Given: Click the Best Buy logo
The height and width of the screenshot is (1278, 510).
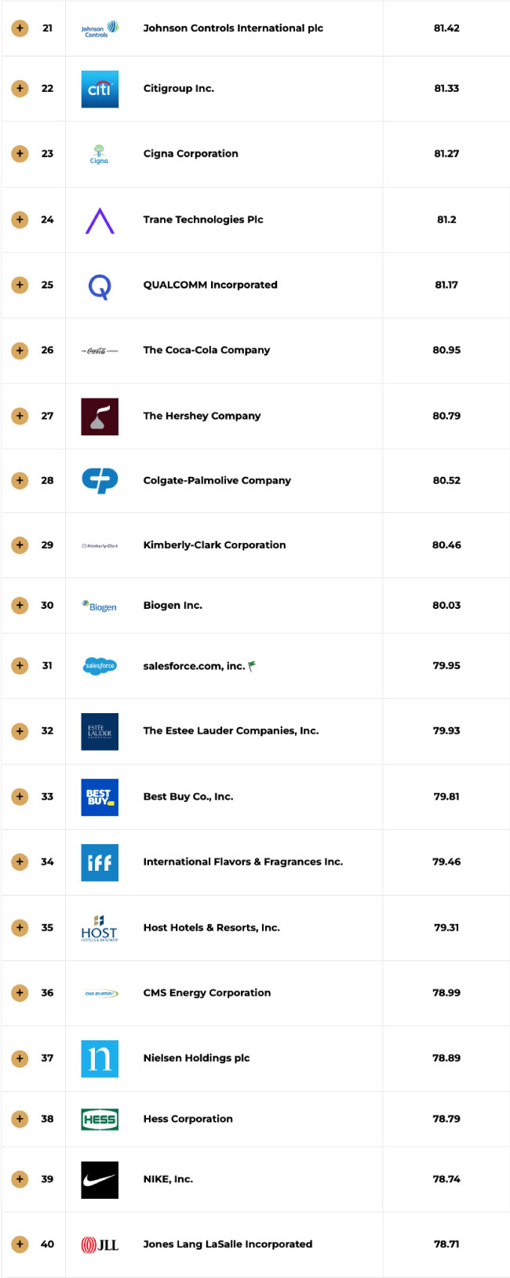Looking at the screenshot, I should (100, 797).
